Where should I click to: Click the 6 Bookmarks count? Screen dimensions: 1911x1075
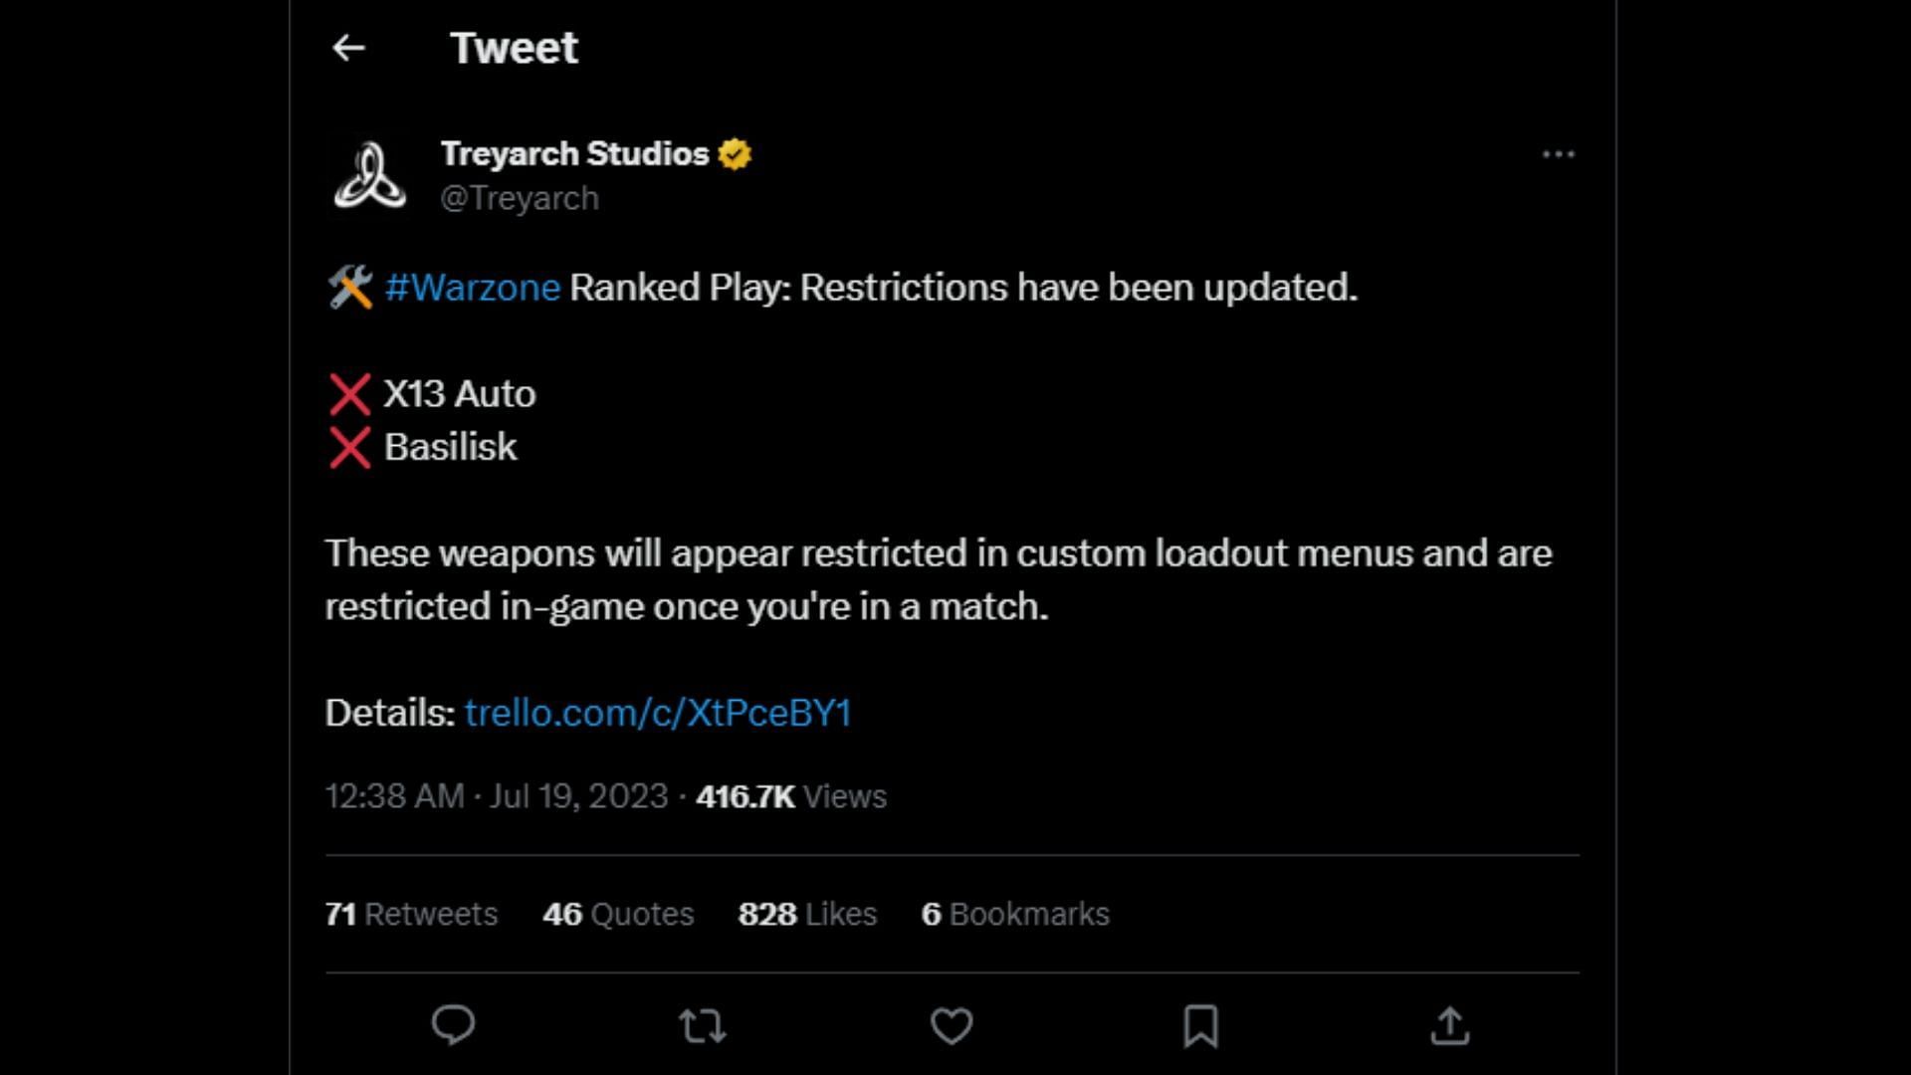pos(1015,914)
